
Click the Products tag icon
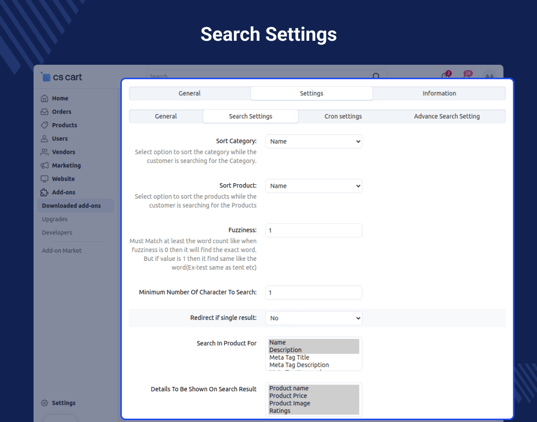pyautogui.click(x=45, y=125)
